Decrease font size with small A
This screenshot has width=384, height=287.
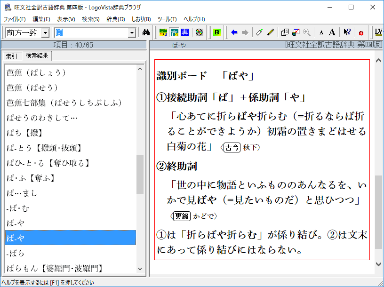coord(321,32)
